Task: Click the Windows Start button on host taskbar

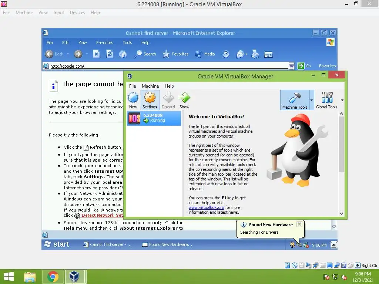Action: tap(9, 277)
